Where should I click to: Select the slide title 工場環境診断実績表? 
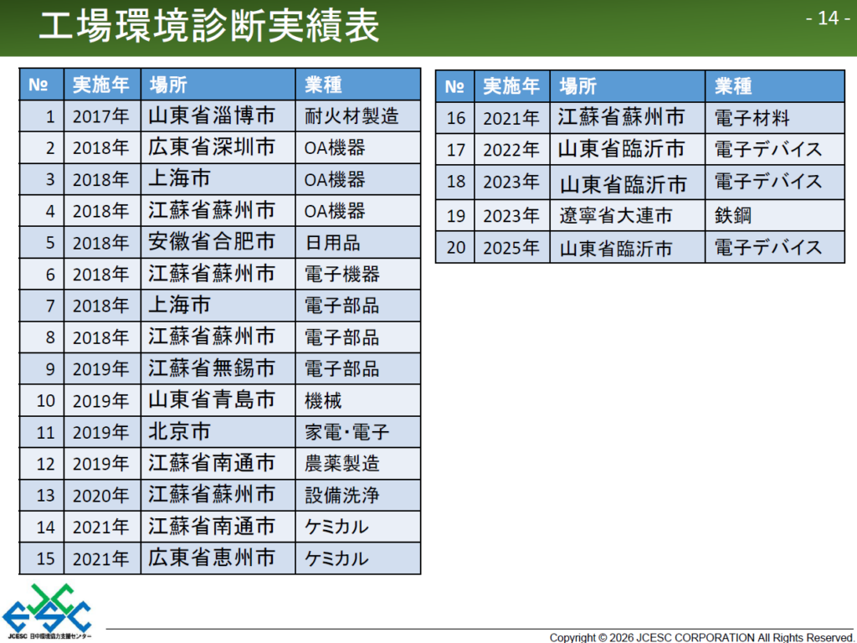point(209,26)
